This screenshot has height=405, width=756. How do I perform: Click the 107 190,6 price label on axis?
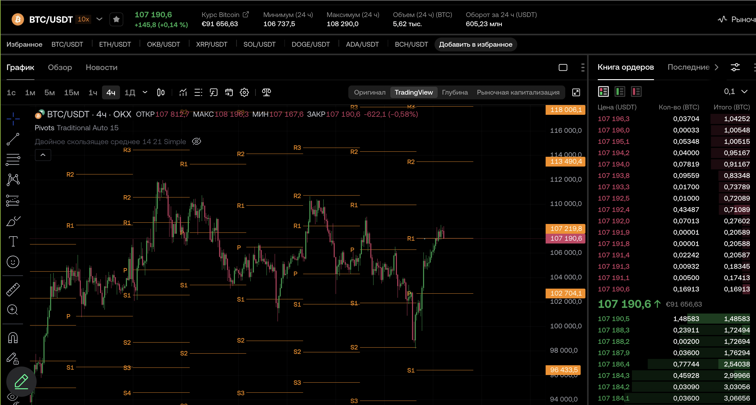click(x=566, y=238)
